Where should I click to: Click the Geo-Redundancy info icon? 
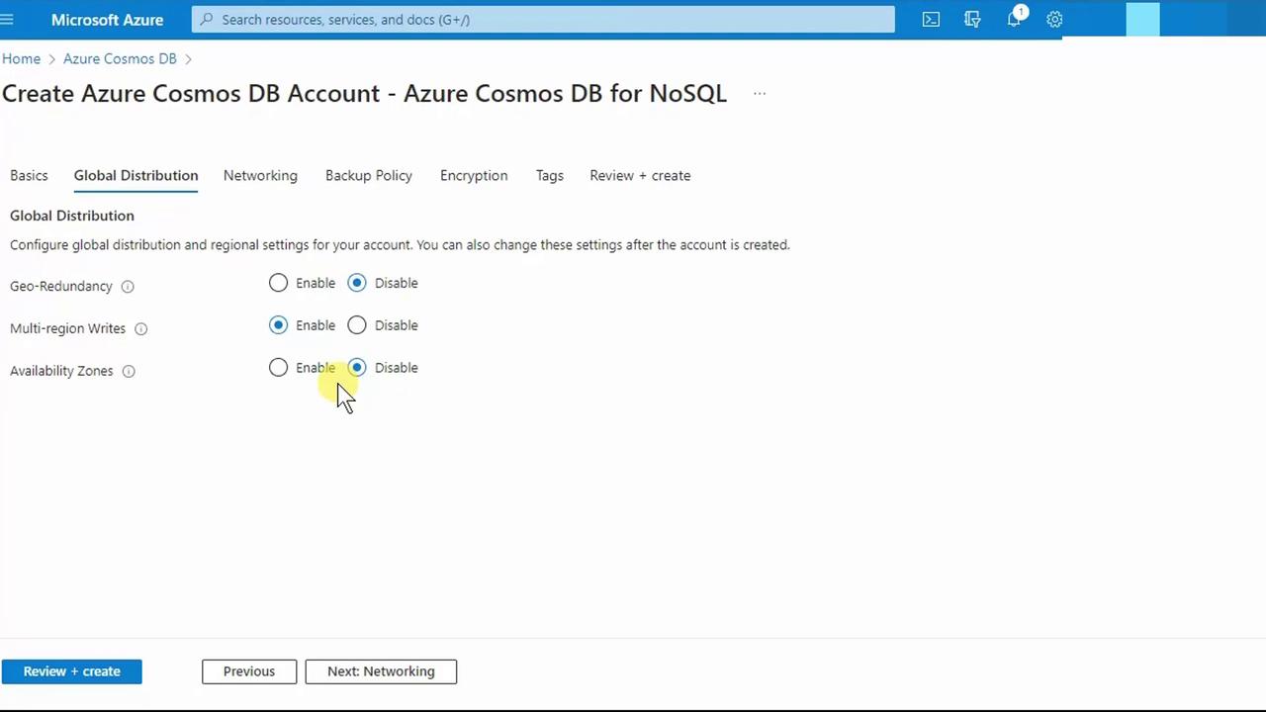tap(128, 287)
